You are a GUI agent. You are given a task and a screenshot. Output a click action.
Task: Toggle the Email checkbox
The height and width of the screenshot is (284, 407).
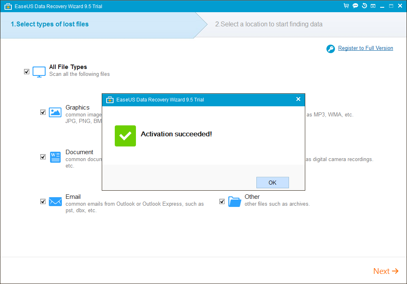[x=43, y=202]
